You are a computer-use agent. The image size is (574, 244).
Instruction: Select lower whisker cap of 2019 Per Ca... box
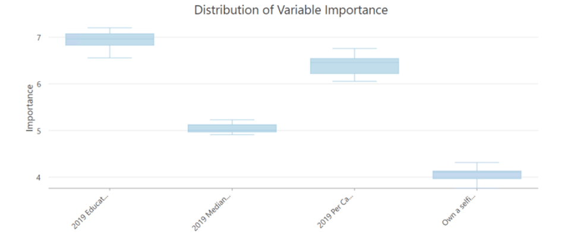(x=354, y=81)
